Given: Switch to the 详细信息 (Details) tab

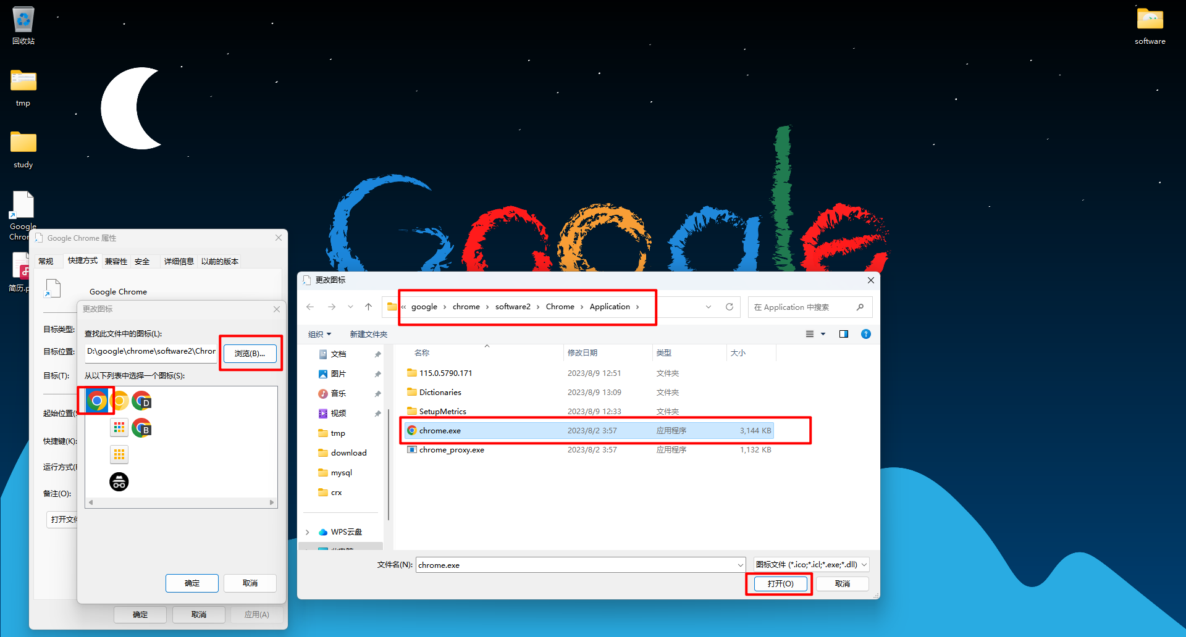Looking at the screenshot, I should point(179,262).
